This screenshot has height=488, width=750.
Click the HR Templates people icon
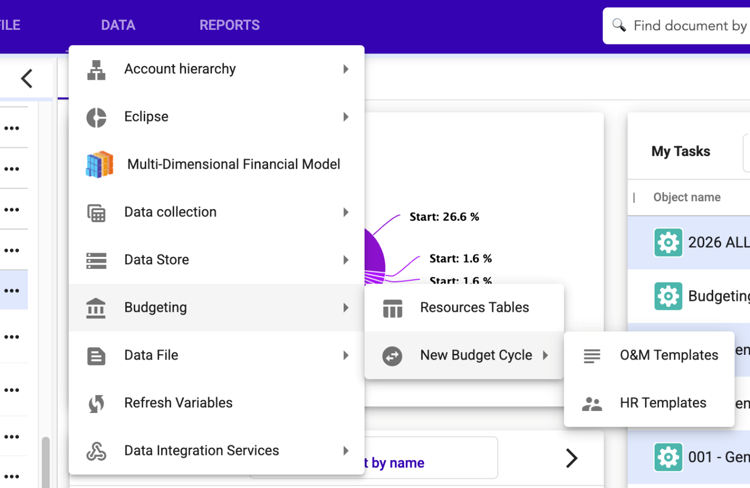[x=592, y=404]
